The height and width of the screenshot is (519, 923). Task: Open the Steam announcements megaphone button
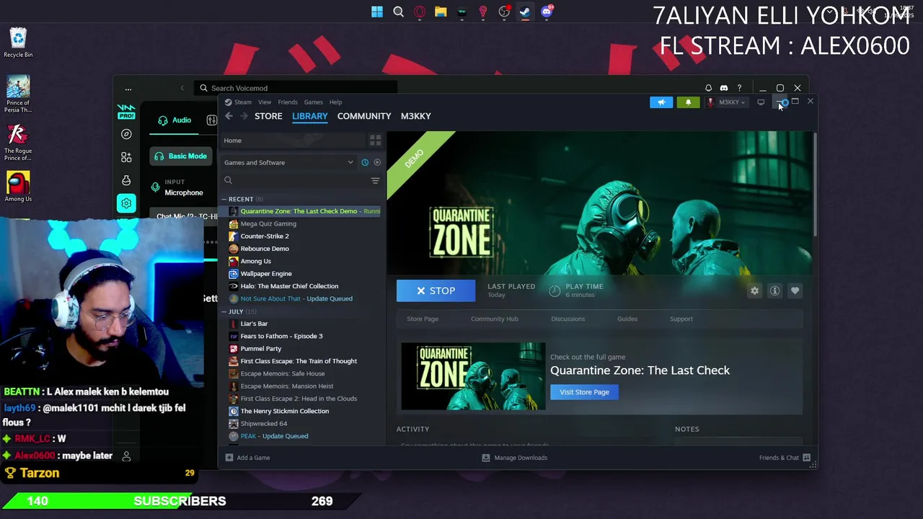(x=661, y=102)
